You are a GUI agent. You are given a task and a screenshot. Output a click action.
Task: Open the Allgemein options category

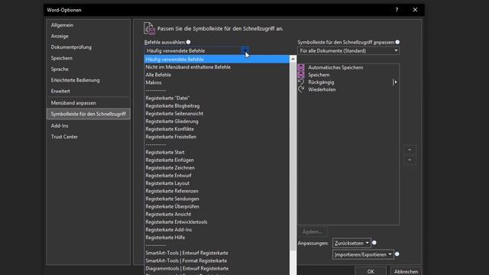pyautogui.click(x=89, y=25)
